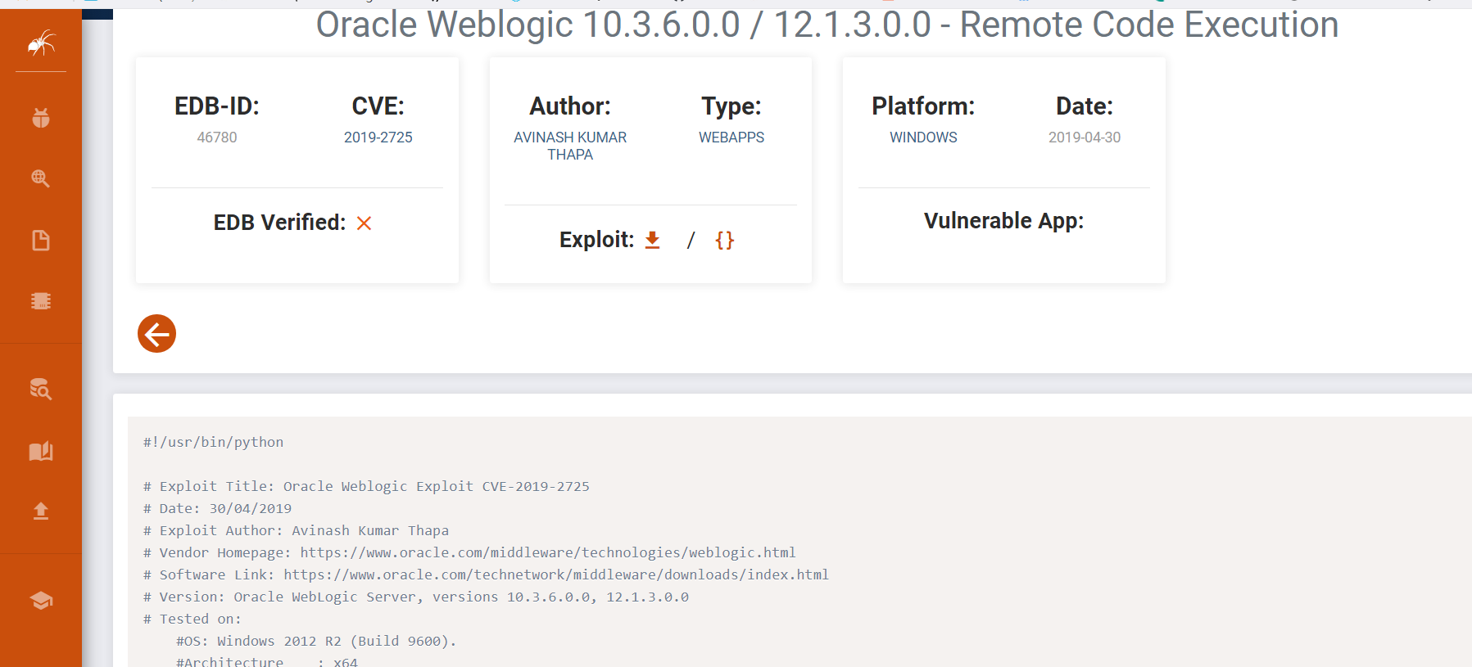Open the Search EDB database icon

pos(41,389)
